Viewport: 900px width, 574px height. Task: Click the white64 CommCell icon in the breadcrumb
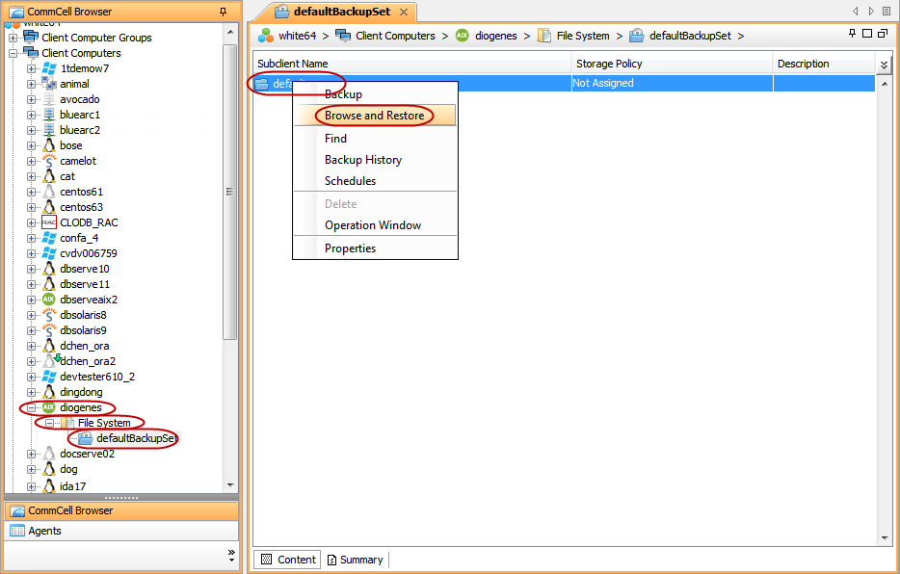point(262,35)
